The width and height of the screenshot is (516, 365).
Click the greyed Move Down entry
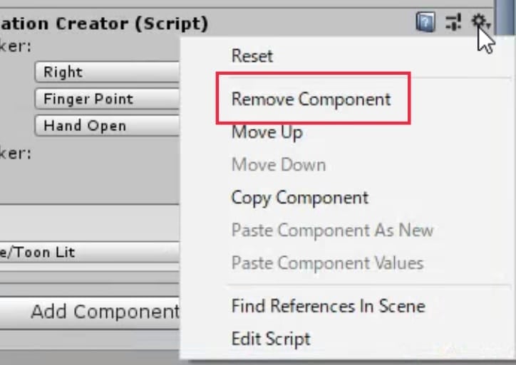pyautogui.click(x=279, y=165)
